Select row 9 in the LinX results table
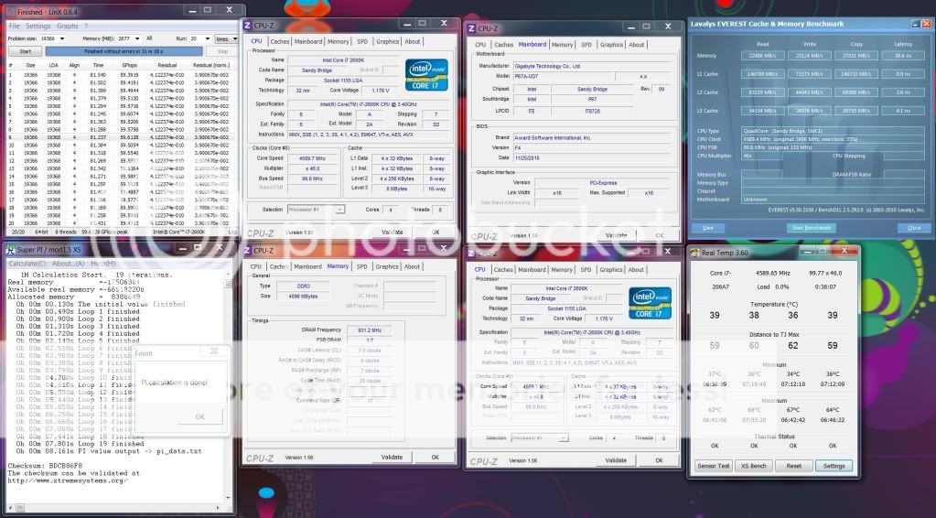The image size is (936, 518). (119, 137)
